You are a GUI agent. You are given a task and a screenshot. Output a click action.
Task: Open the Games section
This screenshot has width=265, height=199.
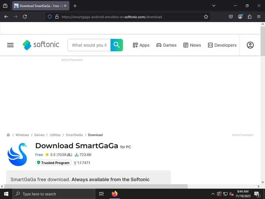(x=166, y=45)
